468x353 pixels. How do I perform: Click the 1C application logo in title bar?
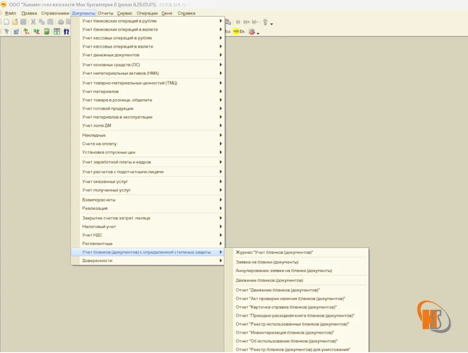[x=4, y=5]
